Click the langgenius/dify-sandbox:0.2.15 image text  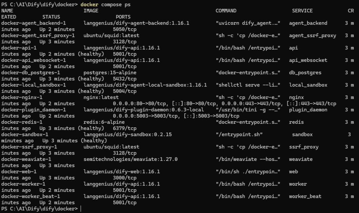[x=128, y=134]
